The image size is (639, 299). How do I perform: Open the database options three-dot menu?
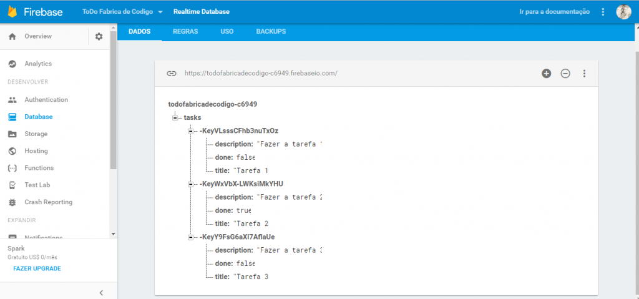point(584,74)
